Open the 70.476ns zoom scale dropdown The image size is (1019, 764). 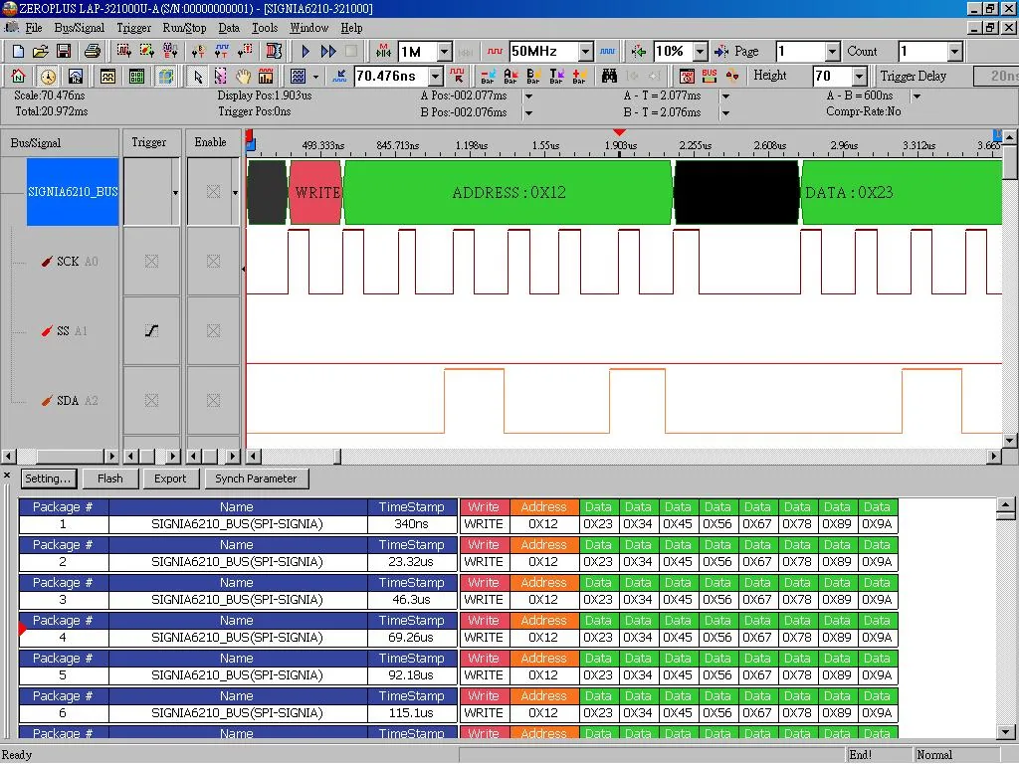tap(436, 76)
